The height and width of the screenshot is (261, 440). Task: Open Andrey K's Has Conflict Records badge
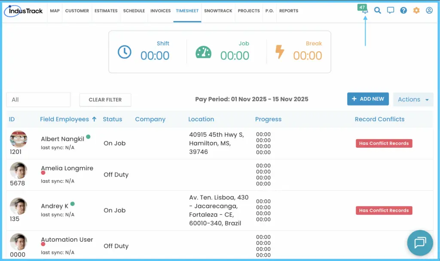[x=384, y=210]
